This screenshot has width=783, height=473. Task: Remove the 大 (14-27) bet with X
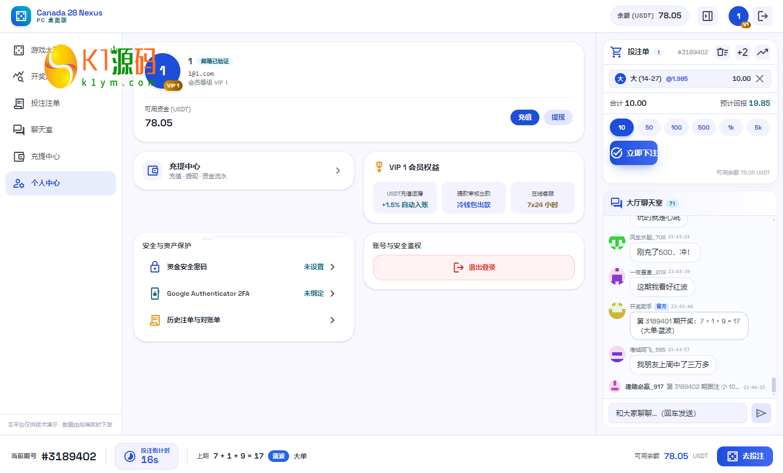pyautogui.click(x=760, y=79)
